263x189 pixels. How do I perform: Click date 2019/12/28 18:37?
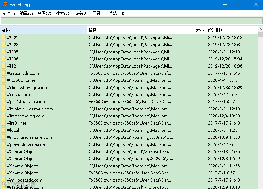(x=225, y=44)
